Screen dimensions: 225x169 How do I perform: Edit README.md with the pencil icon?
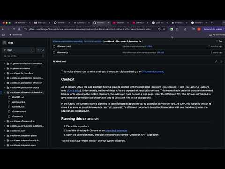click(216, 61)
